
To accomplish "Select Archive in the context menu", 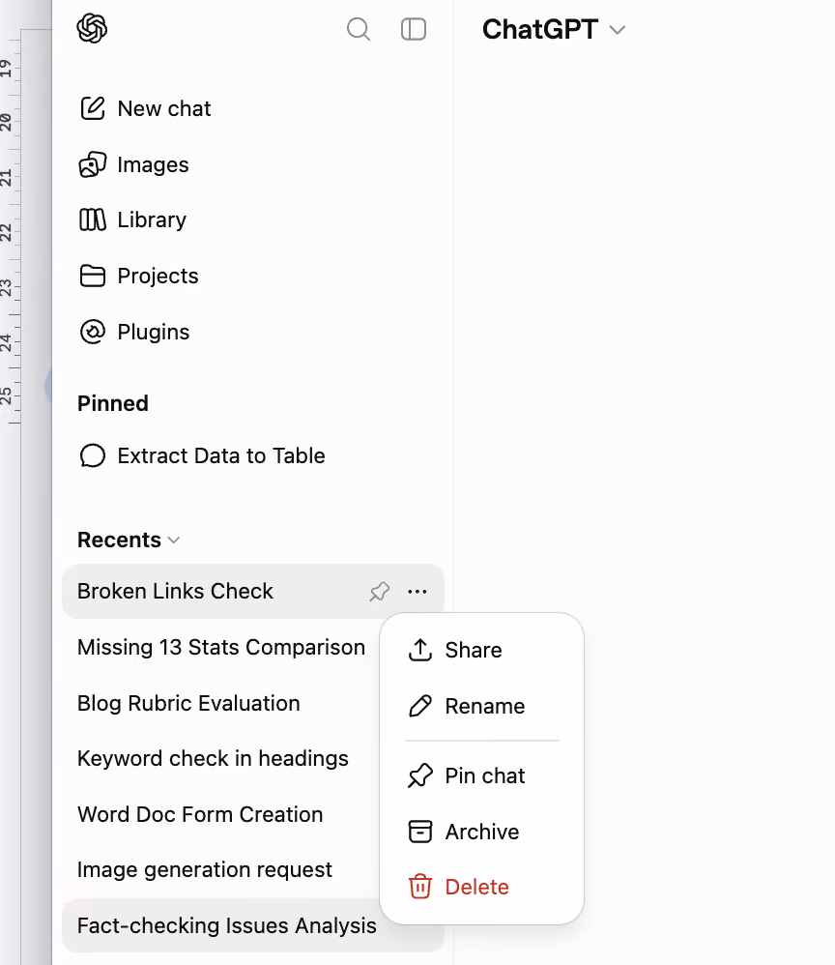I will click(x=482, y=832).
